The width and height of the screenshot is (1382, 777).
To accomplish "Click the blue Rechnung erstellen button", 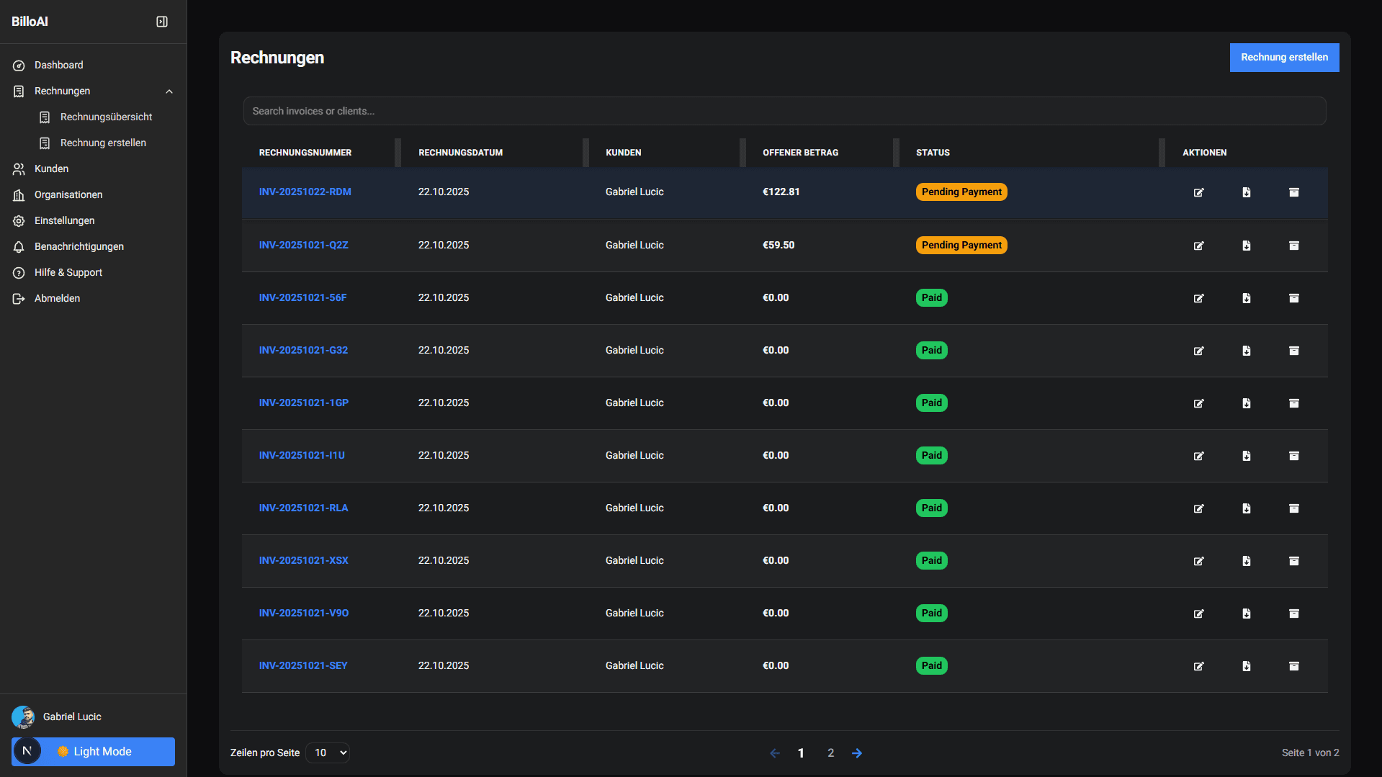I will point(1284,57).
